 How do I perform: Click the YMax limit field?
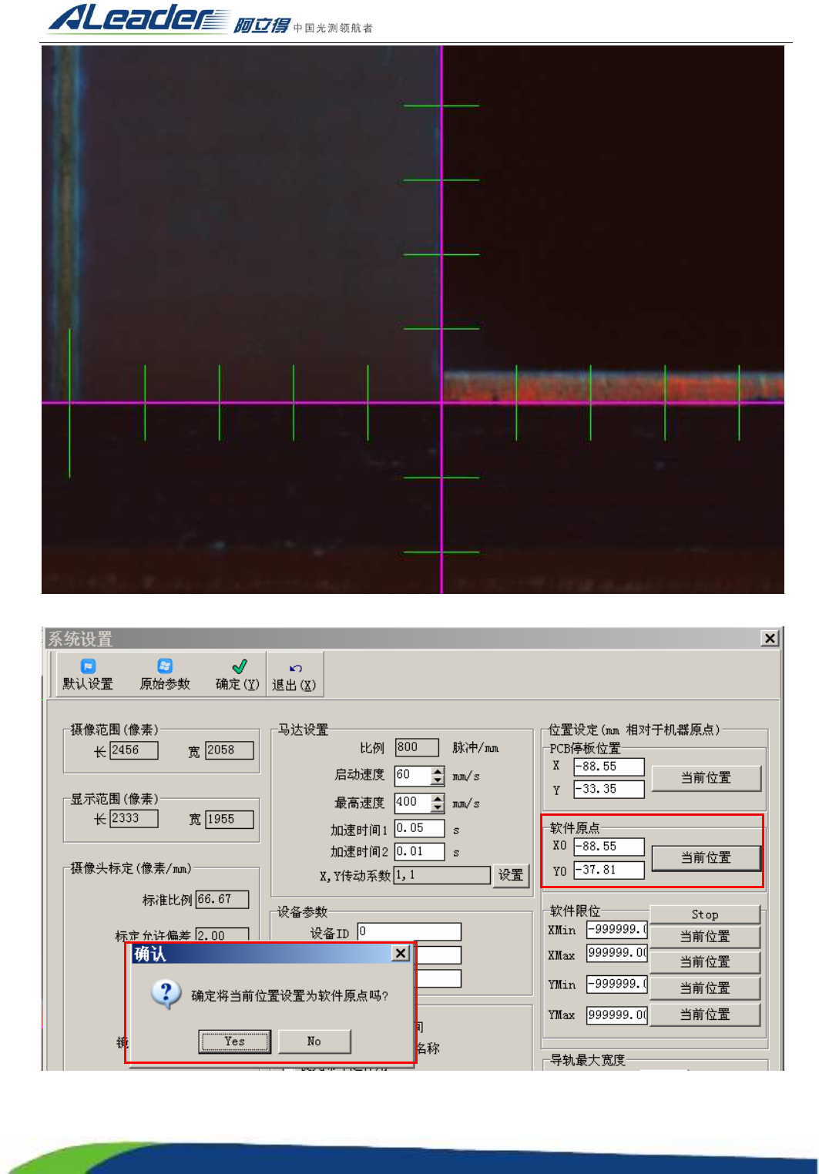tap(617, 1015)
